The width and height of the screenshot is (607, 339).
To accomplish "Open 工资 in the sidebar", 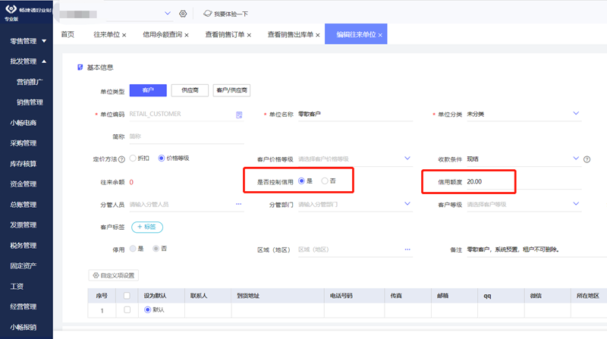I will 17,287.
